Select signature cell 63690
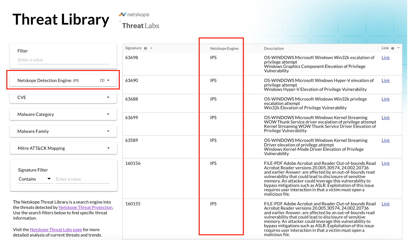 [131, 80]
